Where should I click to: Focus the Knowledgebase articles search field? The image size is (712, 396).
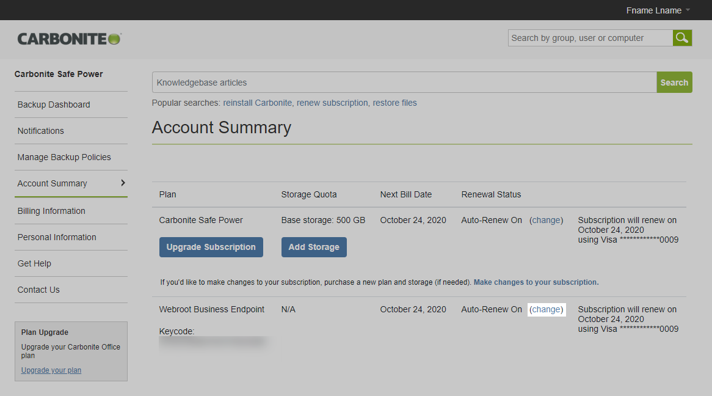(x=404, y=82)
